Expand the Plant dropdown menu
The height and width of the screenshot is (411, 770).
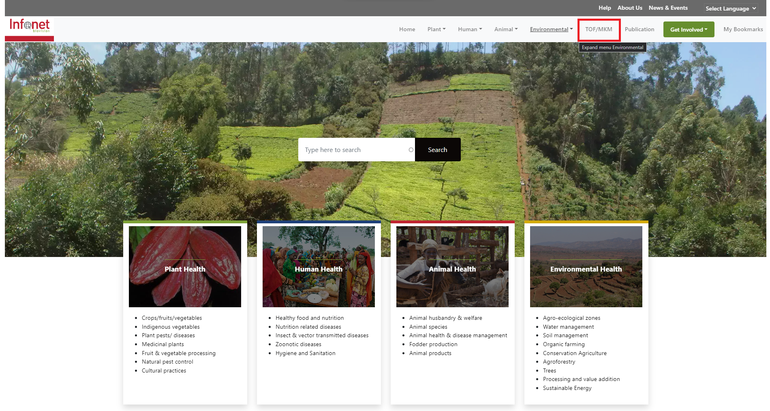coord(436,29)
